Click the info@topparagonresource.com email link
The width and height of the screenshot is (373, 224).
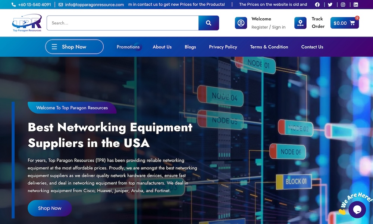(x=94, y=4)
